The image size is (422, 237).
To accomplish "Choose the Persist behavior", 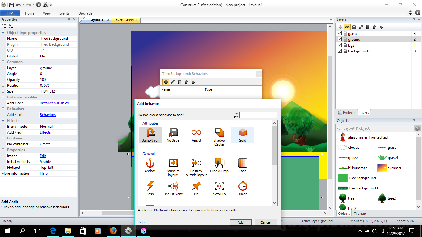I will [x=196, y=135].
